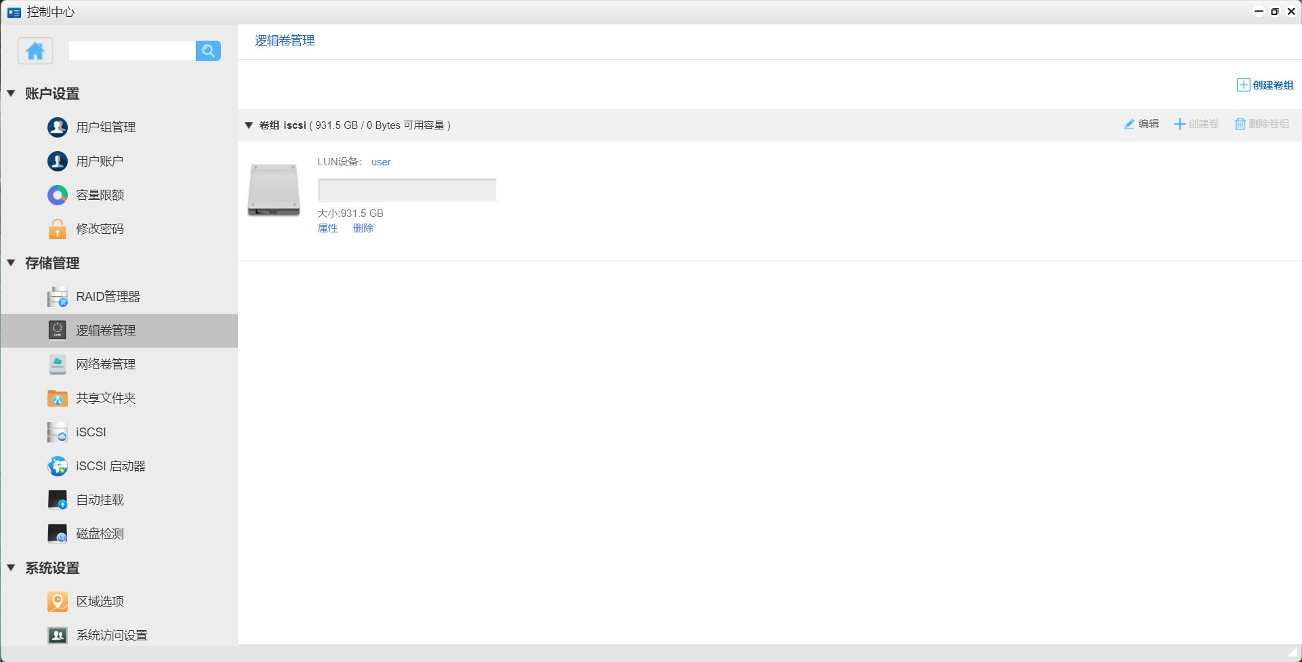Click the 共享文件夹 folder icon
The height and width of the screenshot is (662, 1302).
click(x=58, y=398)
